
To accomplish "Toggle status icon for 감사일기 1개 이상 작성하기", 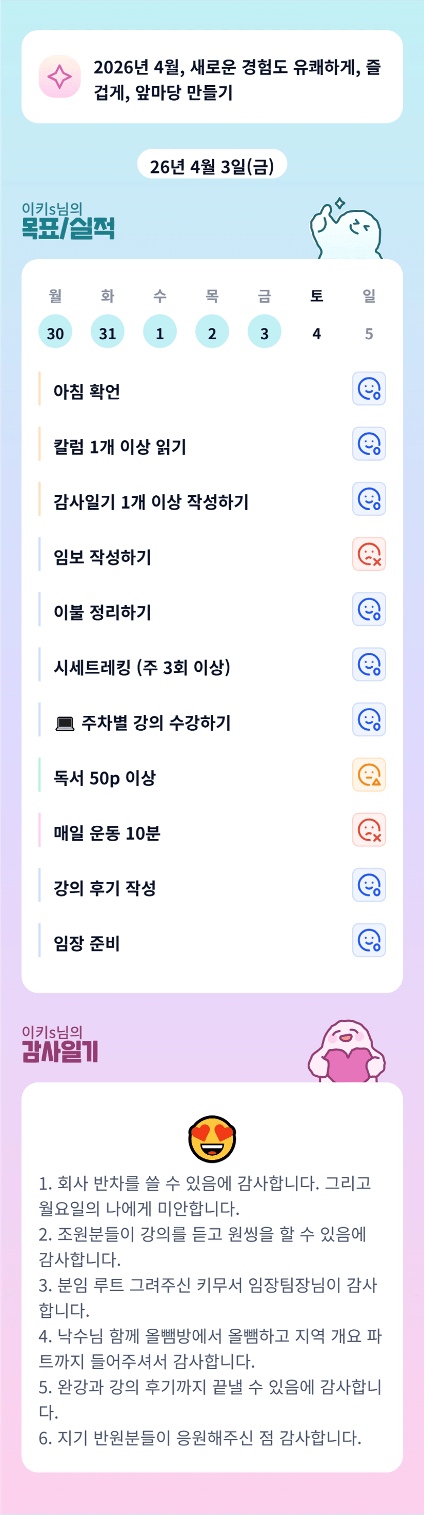I will (x=369, y=499).
